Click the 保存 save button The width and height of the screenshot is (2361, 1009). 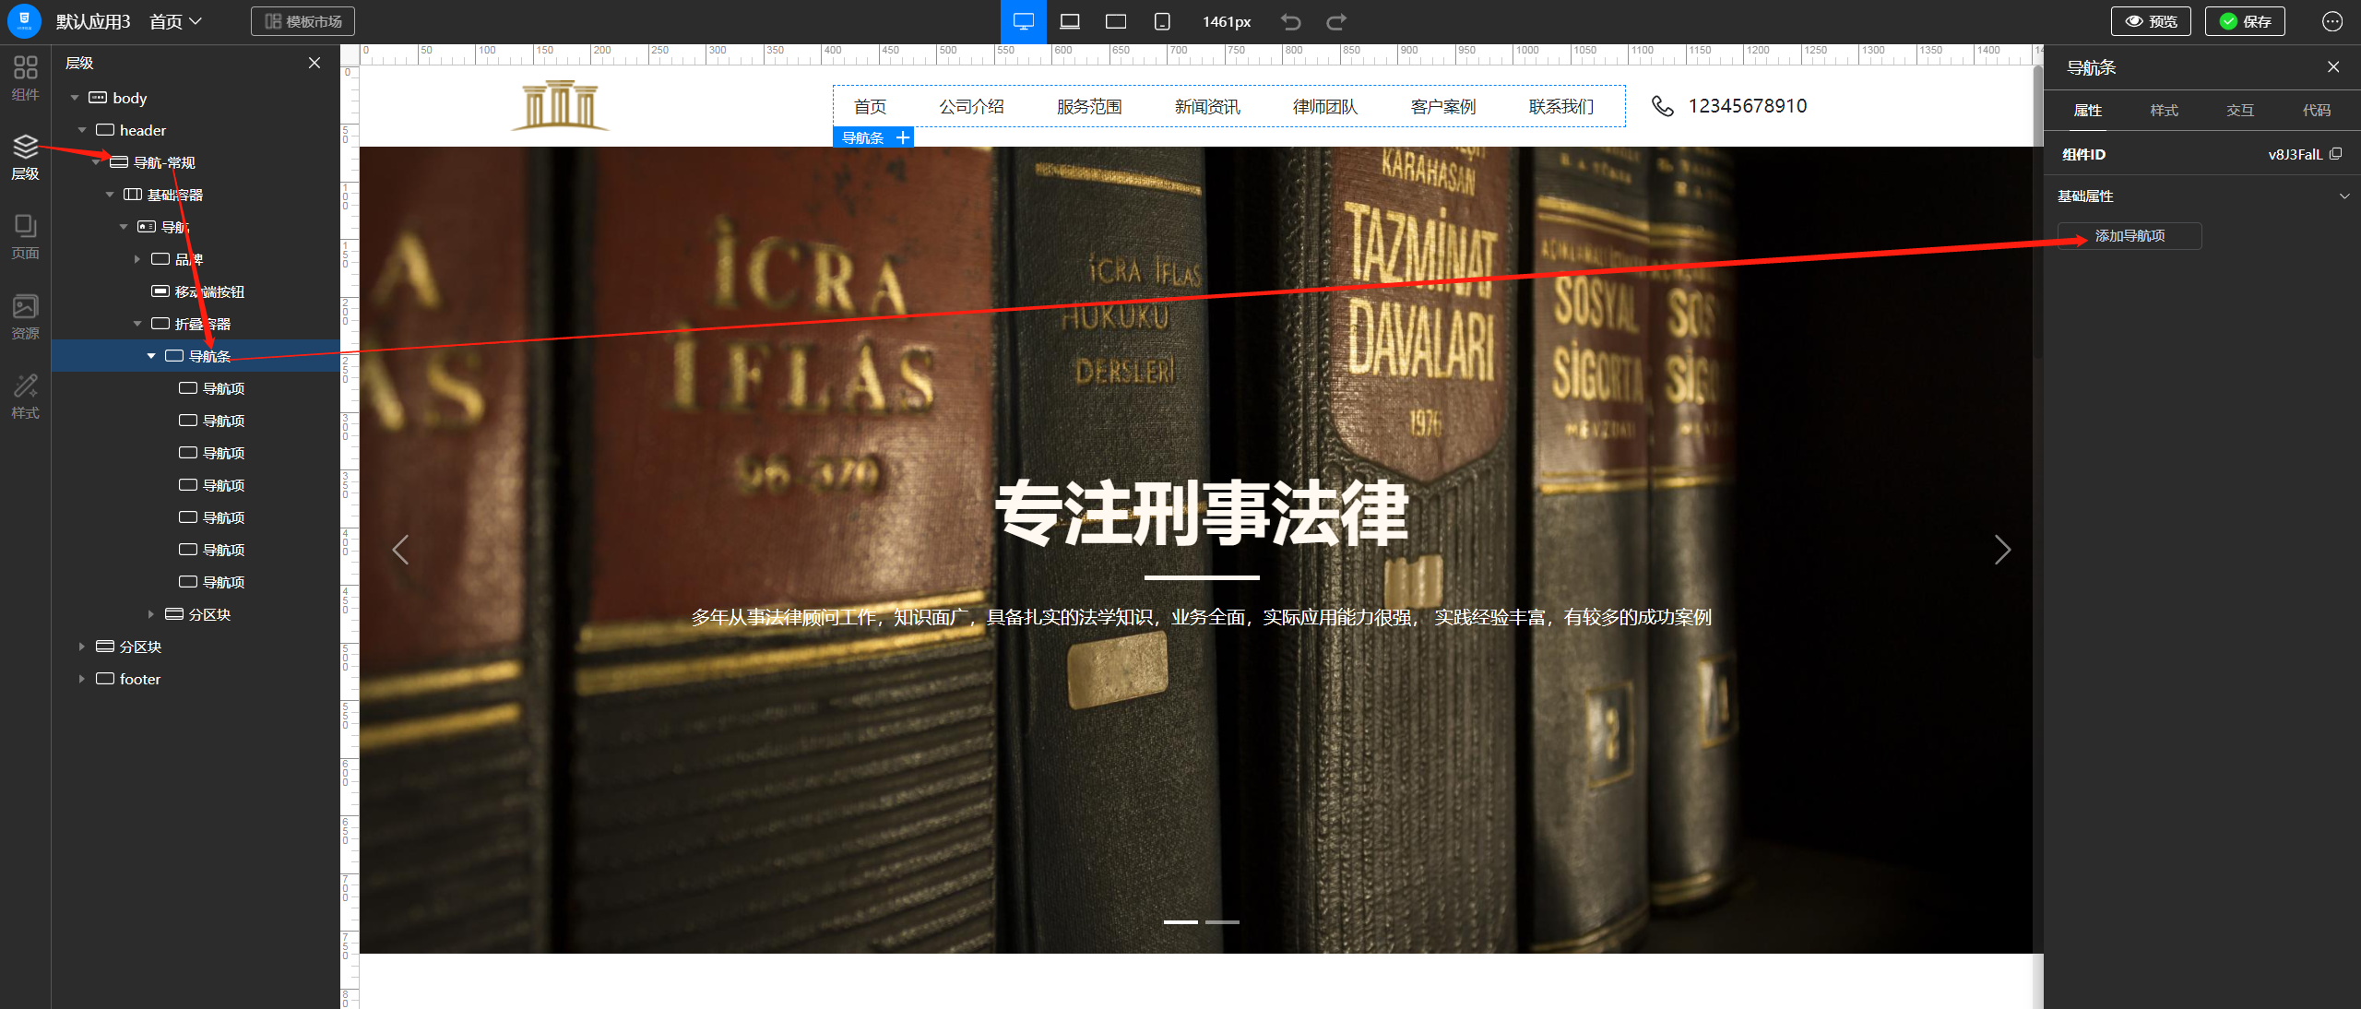pyautogui.click(x=2245, y=21)
